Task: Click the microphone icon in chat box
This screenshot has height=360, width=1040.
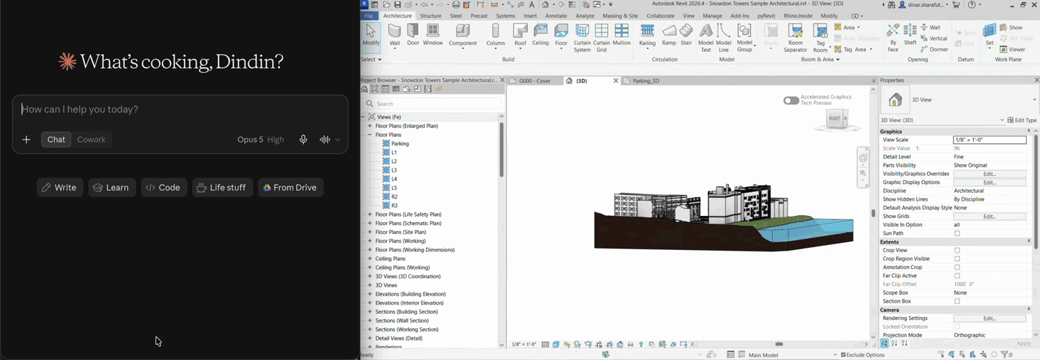Action: [303, 139]
